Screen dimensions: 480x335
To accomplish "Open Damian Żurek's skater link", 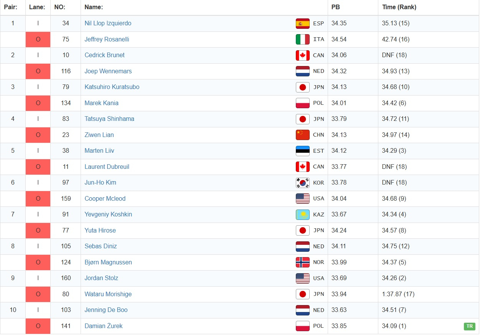I will (x=104, y=326).
